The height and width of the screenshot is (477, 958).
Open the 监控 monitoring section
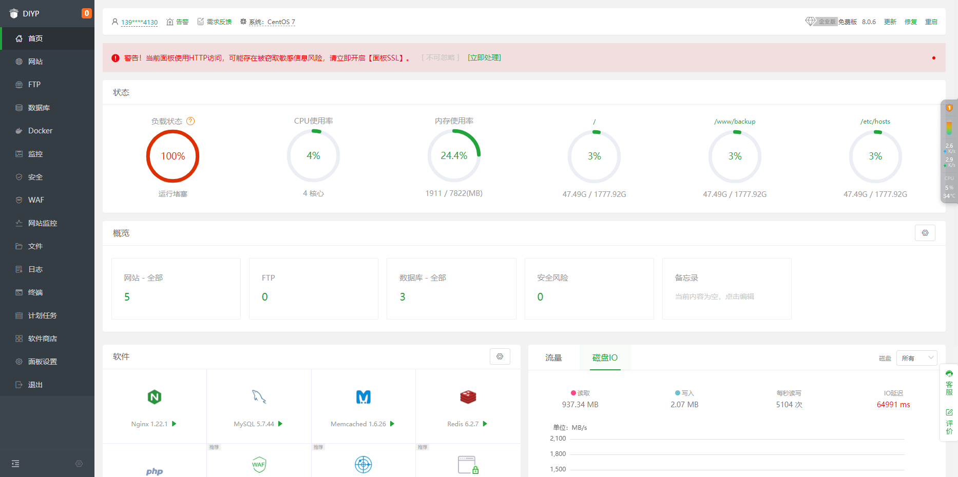[47, 154]
